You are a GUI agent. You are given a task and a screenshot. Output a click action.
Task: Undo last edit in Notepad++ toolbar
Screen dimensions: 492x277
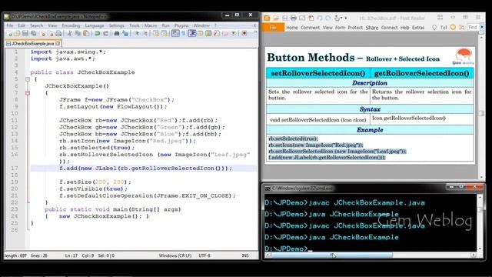pyautogui.click(x=98, y=33)
